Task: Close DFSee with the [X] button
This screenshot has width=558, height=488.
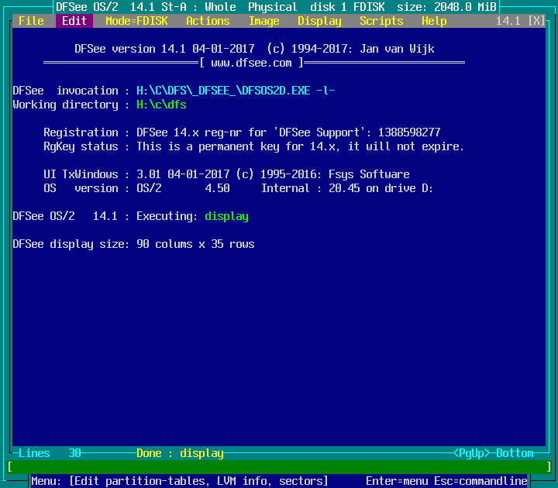Action: [x=536, y=21]
